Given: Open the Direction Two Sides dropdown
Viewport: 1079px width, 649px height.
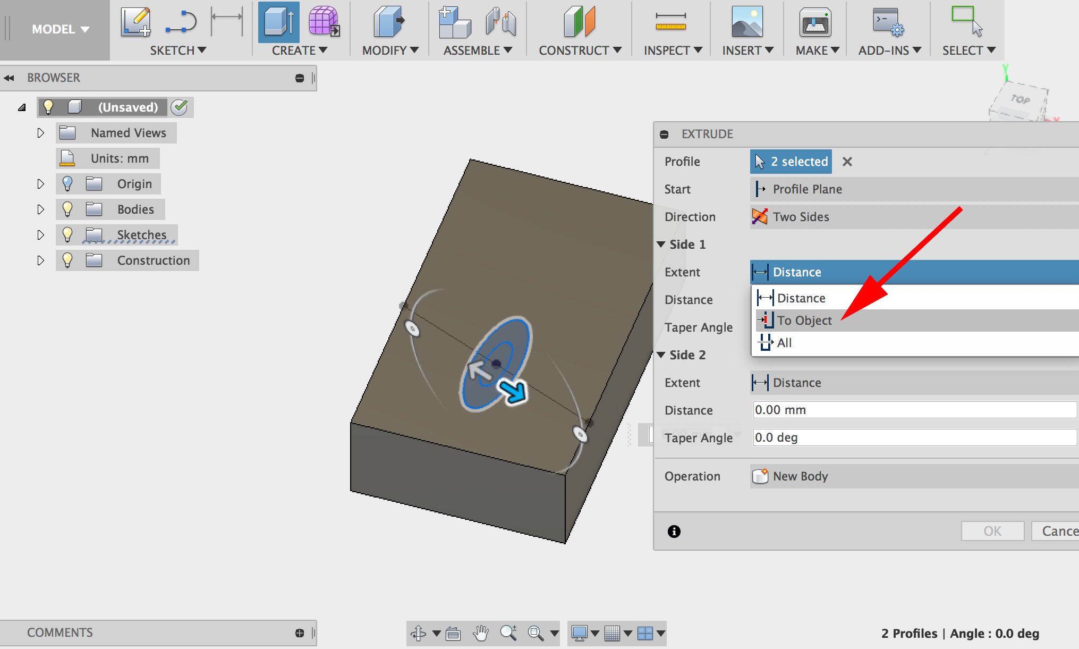Looking at the screenshot, I should [914, 217].
